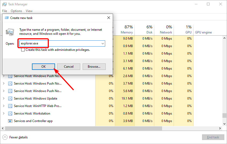Screen dimensions: 227x144
Task: Click horizontal scrollbar right arrow
Action: point(220,128)
